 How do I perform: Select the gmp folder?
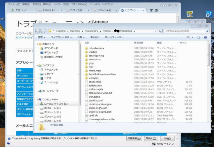pos(91,63)
